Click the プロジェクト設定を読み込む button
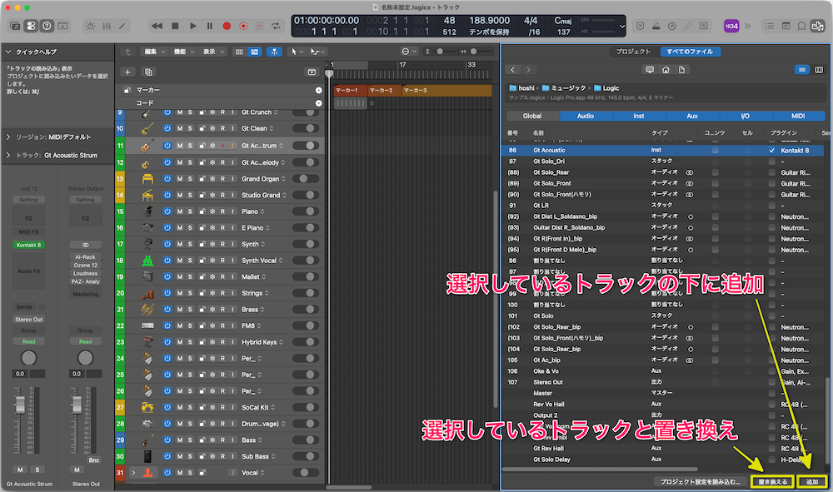Image resolution: width=833 pixels, height=492 pixels. click(701, 481)
